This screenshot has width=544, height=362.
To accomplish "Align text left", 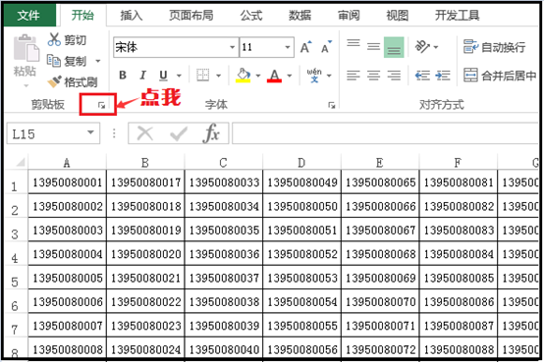I will point(354,76).
